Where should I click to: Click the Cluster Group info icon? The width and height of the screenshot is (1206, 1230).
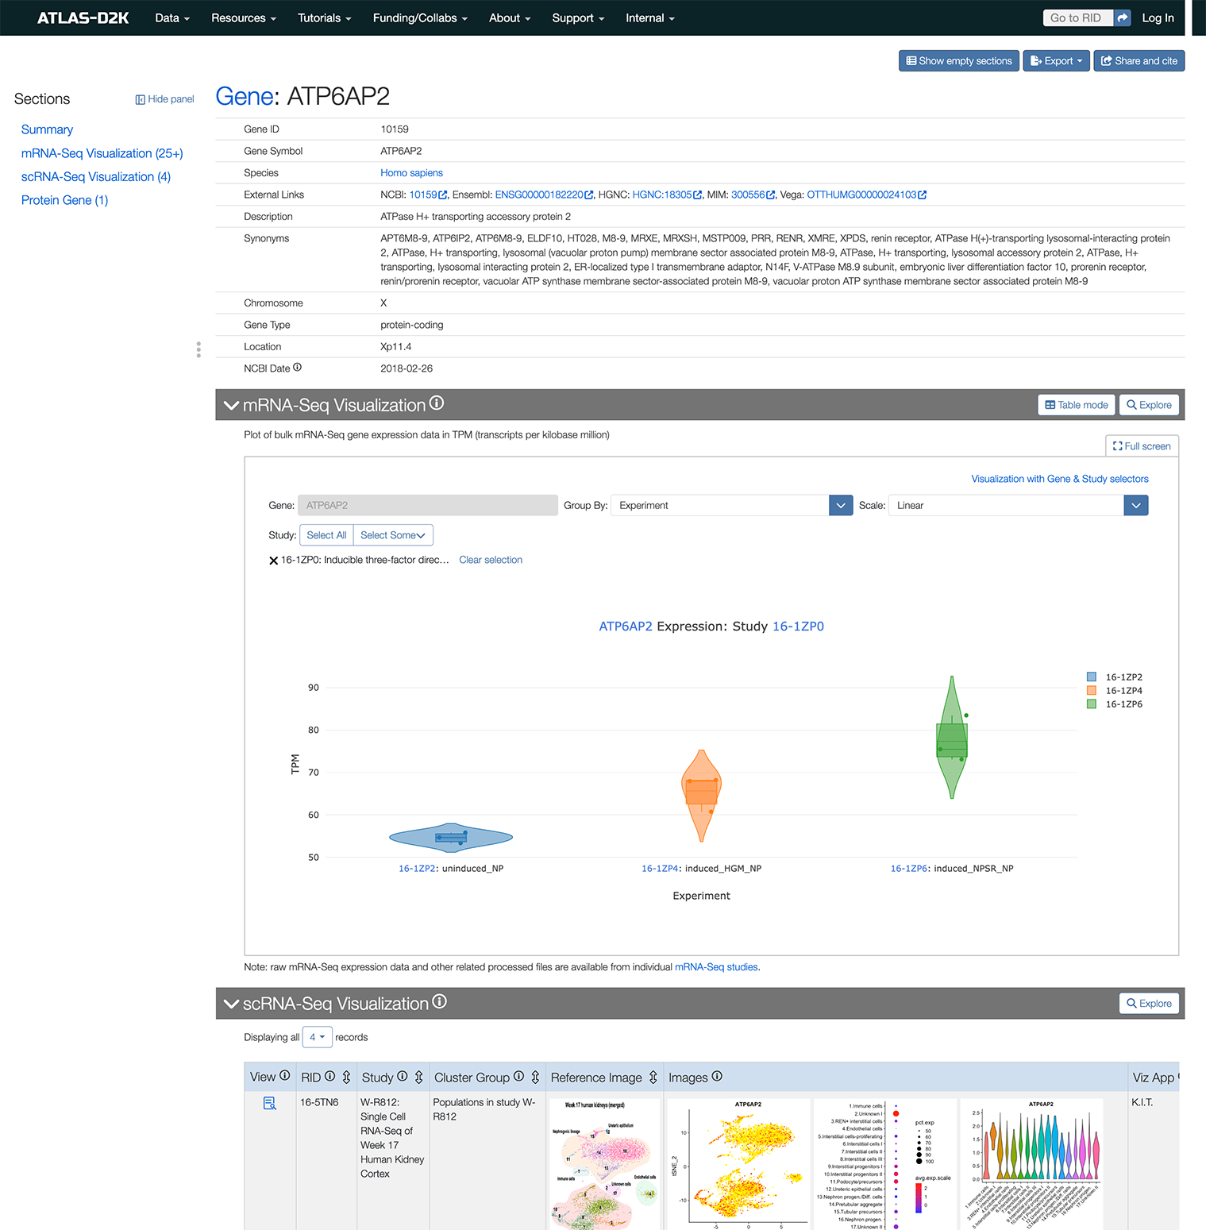[518, 1077]
